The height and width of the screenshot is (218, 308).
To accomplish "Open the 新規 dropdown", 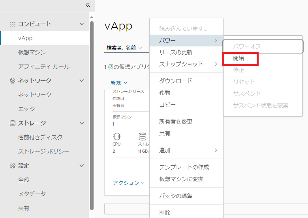I will pos(119,83).
